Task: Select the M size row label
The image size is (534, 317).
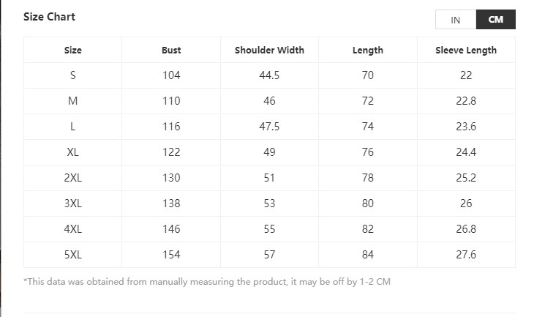Action: point(73,101)
